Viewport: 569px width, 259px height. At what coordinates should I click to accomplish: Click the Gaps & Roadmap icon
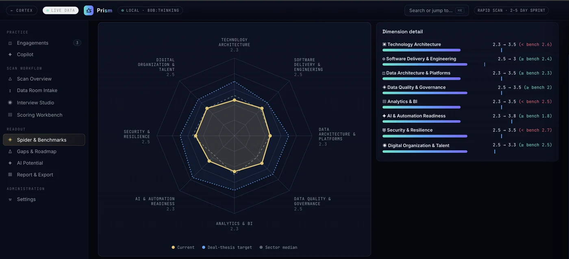click(x=10, y=152)
